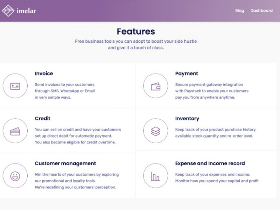Go to Dashboard from the navbar

point(261,10)
